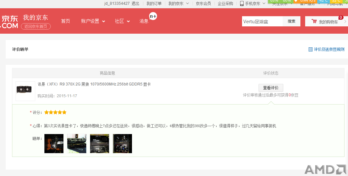348x176 pixels.
Task: Expand the 账户设置 menu
Action: click(93, 21)
